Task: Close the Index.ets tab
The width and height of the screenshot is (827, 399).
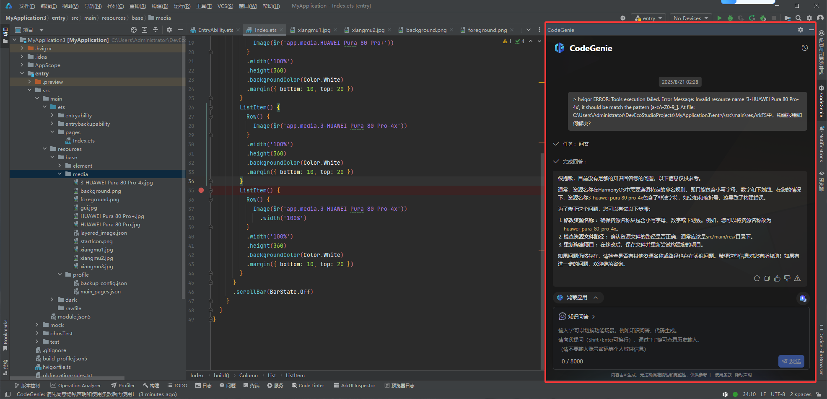Action: point(282,30)
